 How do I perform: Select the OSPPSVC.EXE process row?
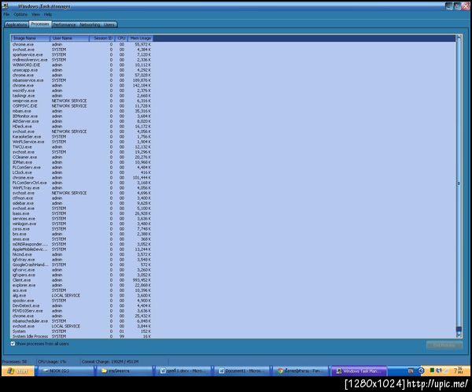(82, 105)
